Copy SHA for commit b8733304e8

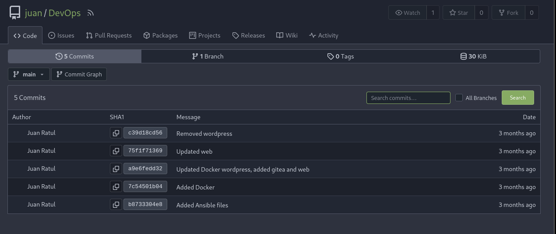click(x=116, y=205)
